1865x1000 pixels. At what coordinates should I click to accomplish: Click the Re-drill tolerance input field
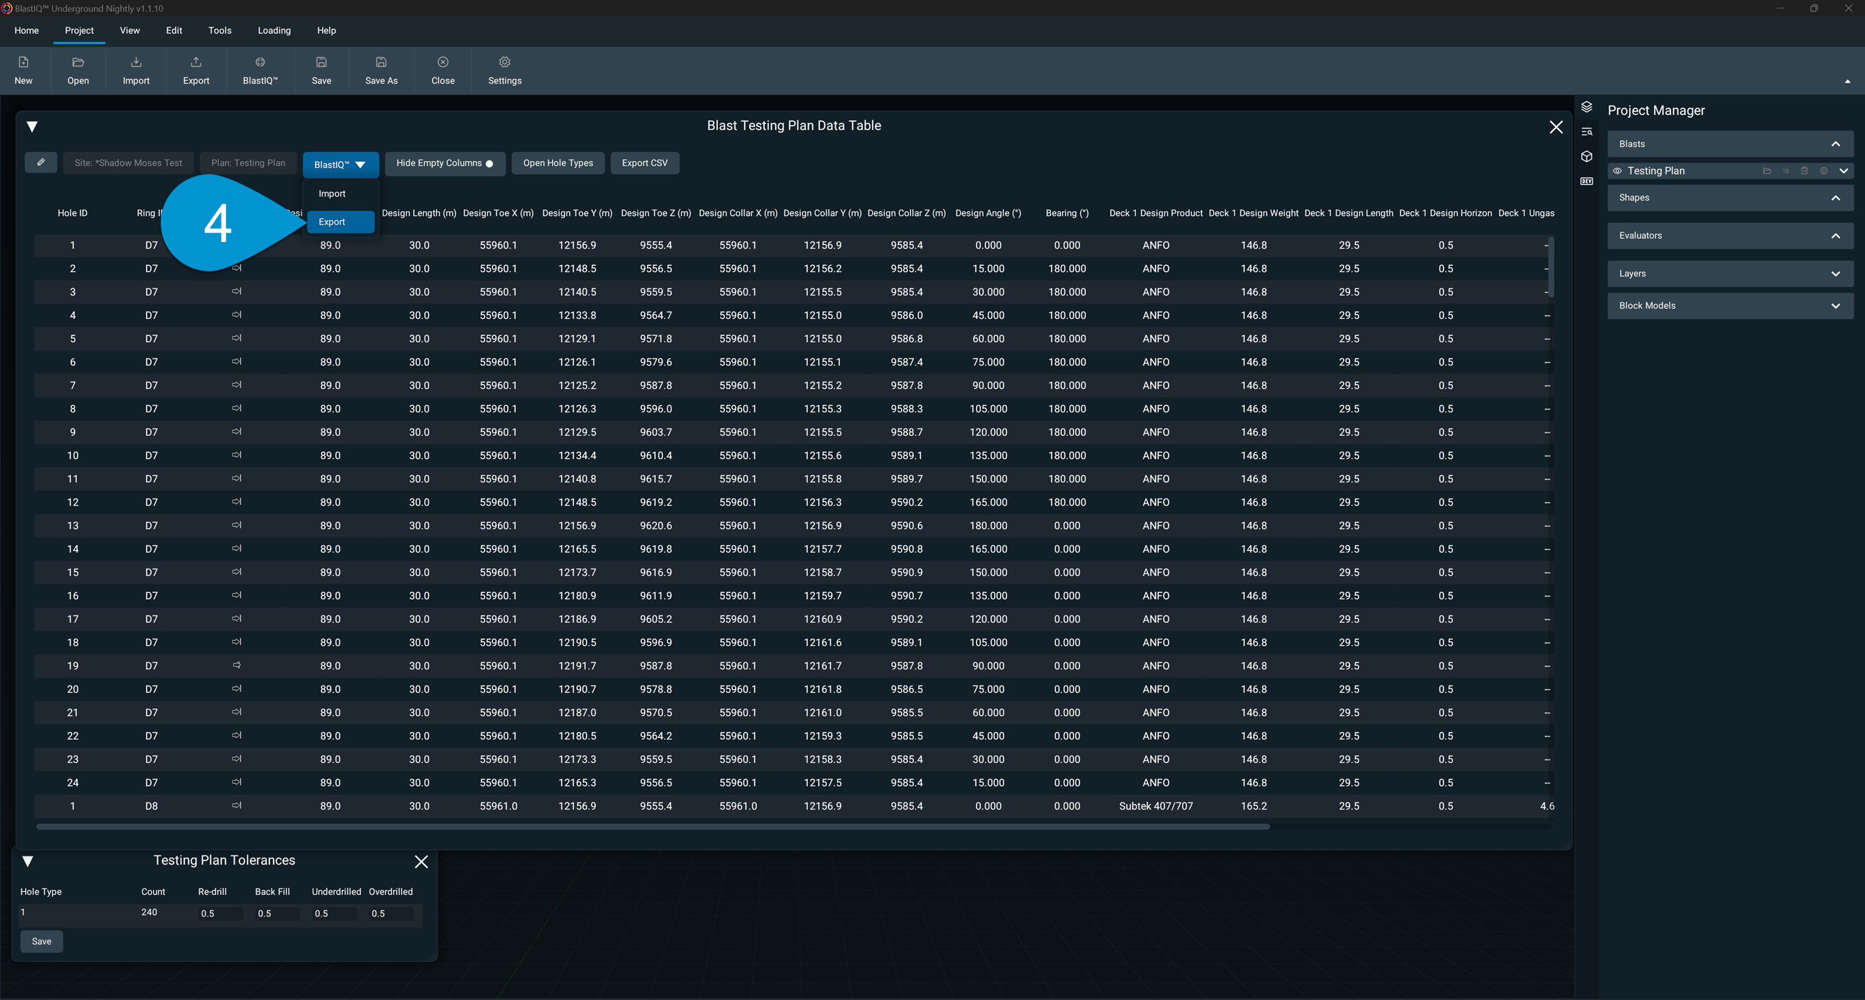tap(221, 913)
